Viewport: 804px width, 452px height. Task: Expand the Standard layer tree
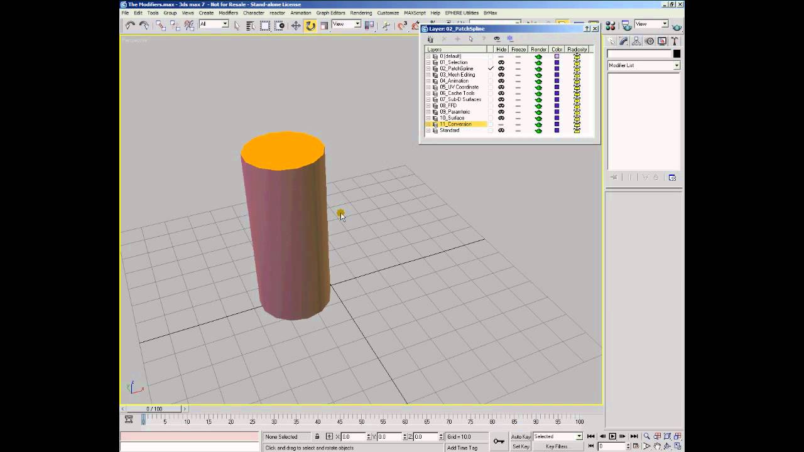pyautogui.click(x=428, y=131)
